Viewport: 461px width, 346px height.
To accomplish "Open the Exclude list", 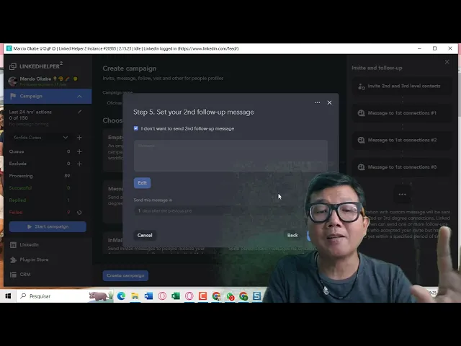I will tap(17, 164).
